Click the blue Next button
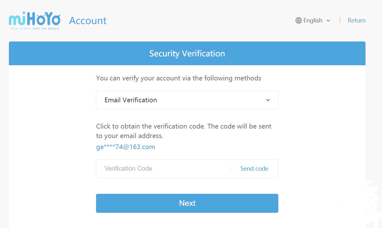This screenshot has height=228, width=382. click(187, 203)
